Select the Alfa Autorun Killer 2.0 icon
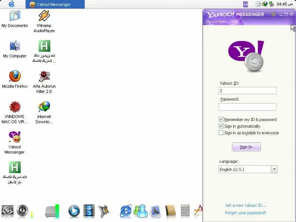The width and height of the screenshot is (296, 222). (x=44, y=82)
